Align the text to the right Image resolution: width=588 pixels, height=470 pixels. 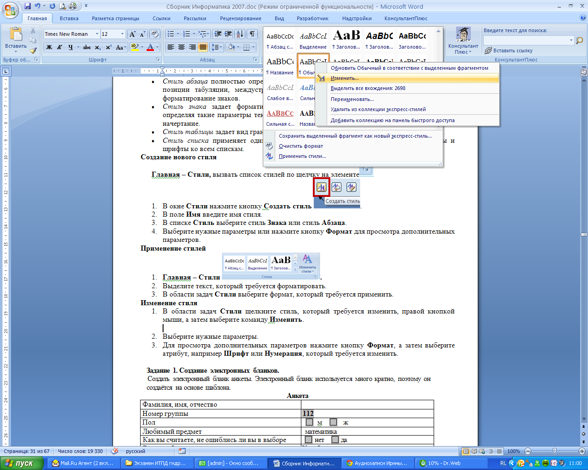192,47
